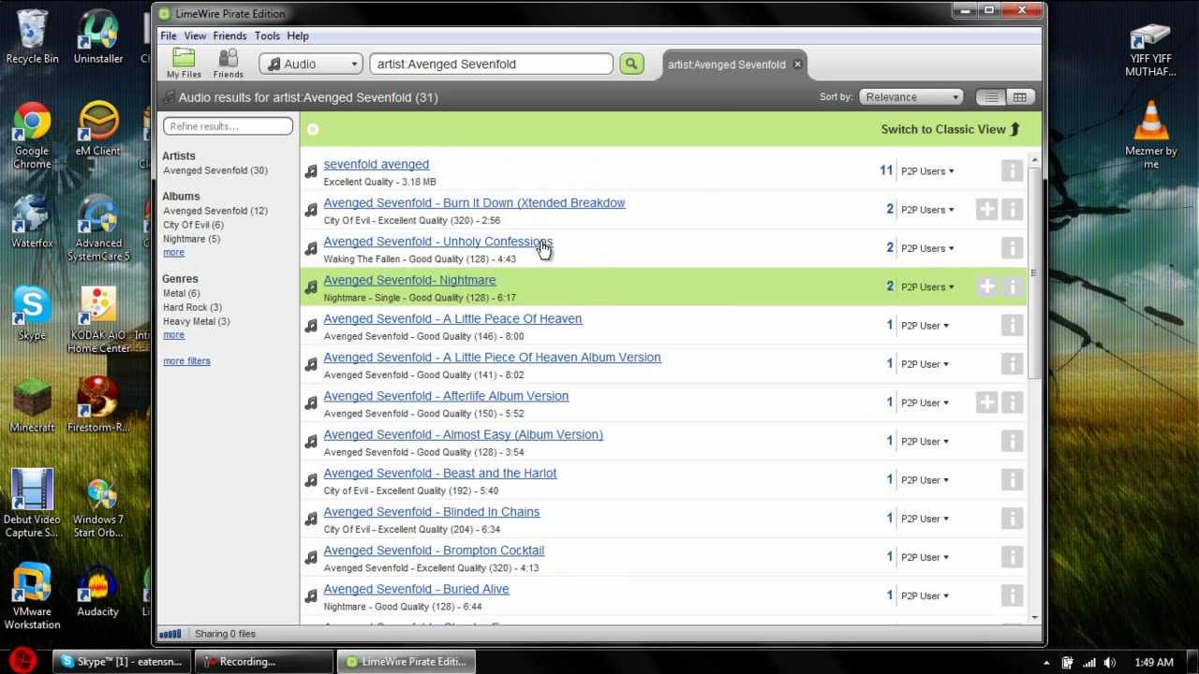Show info for Nightmare single result

(1012, 286)
